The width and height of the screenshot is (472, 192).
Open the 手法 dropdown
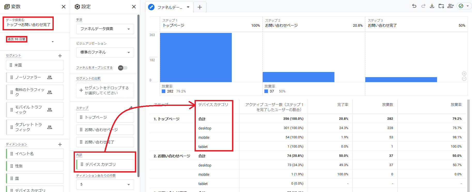[x=105, y=29]
